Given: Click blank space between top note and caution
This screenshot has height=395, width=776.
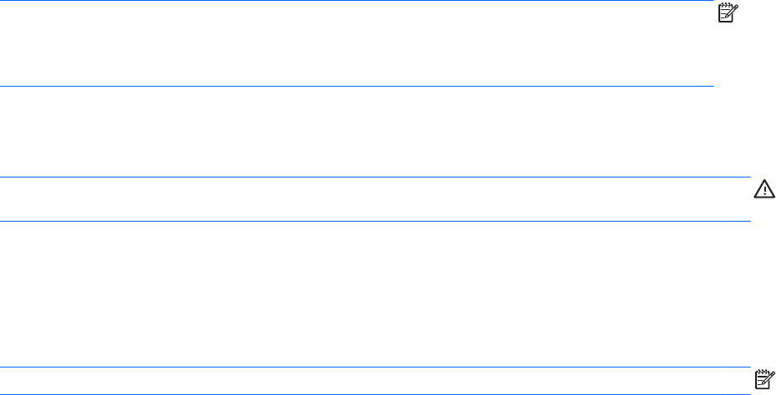Looking at the screenshot, I should coord(375,131).
